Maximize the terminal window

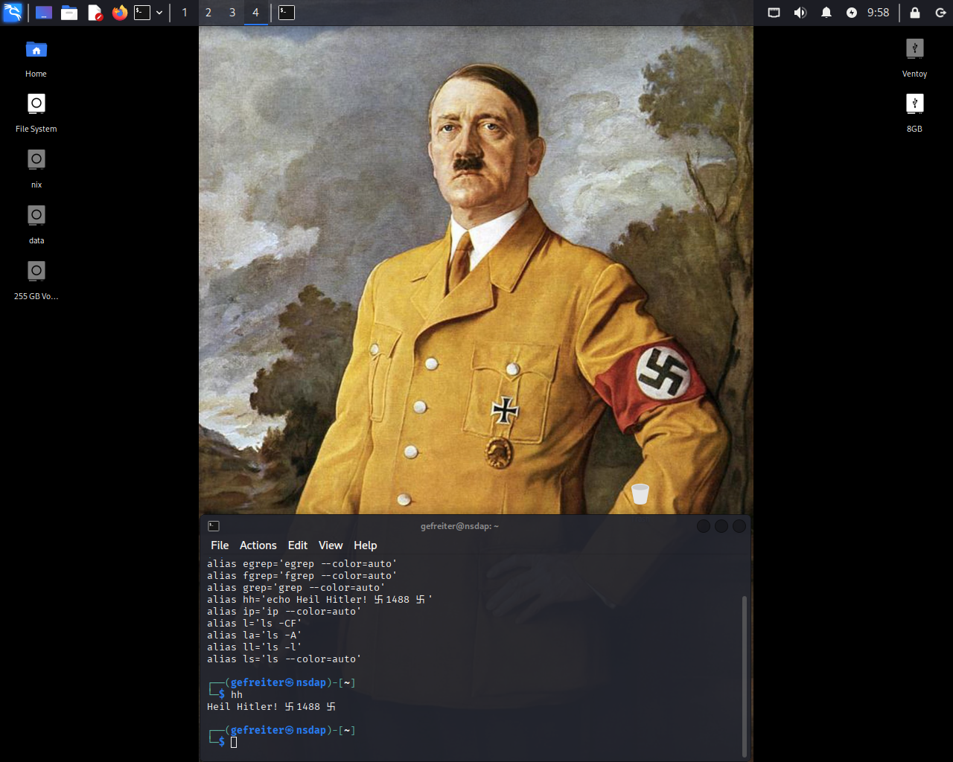pyautogui.click(x=721, y=526)
